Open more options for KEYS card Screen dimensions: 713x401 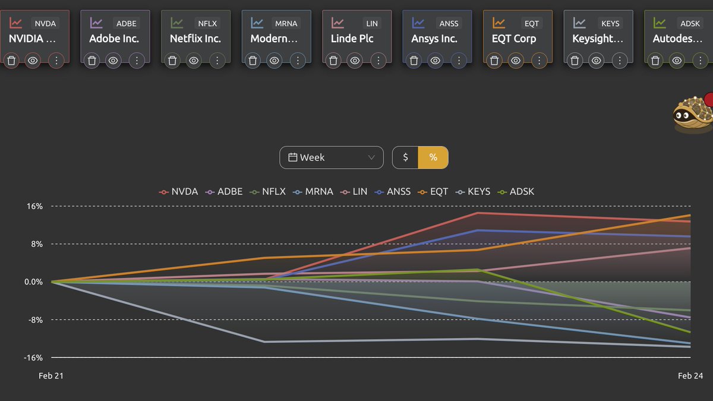620,61
